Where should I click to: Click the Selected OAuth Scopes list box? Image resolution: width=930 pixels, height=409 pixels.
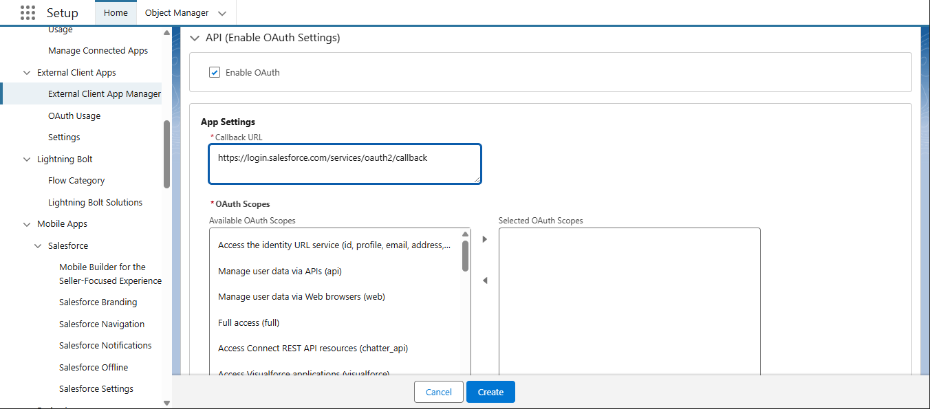629,302
